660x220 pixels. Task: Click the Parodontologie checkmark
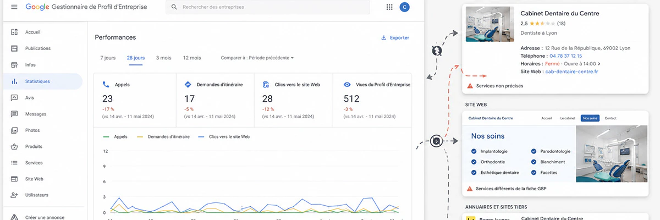[x=534, y=151]
